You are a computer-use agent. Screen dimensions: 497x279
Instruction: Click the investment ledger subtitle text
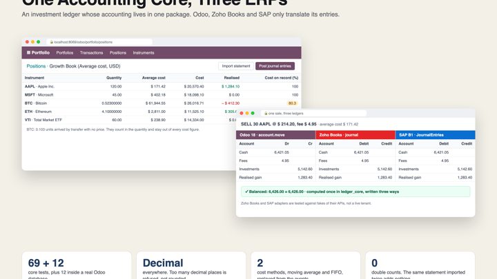[x=180, y=14]
